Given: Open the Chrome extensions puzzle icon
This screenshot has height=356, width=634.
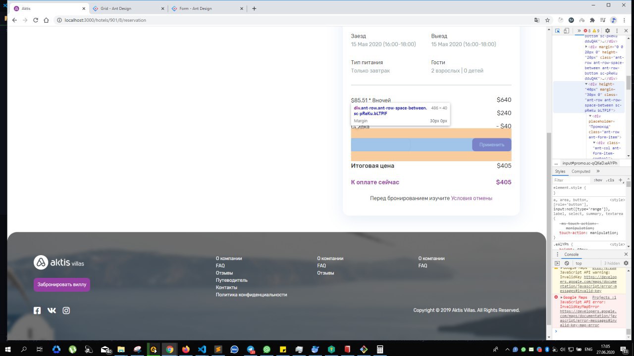Looking at the screenshot, I should point(592,20).
